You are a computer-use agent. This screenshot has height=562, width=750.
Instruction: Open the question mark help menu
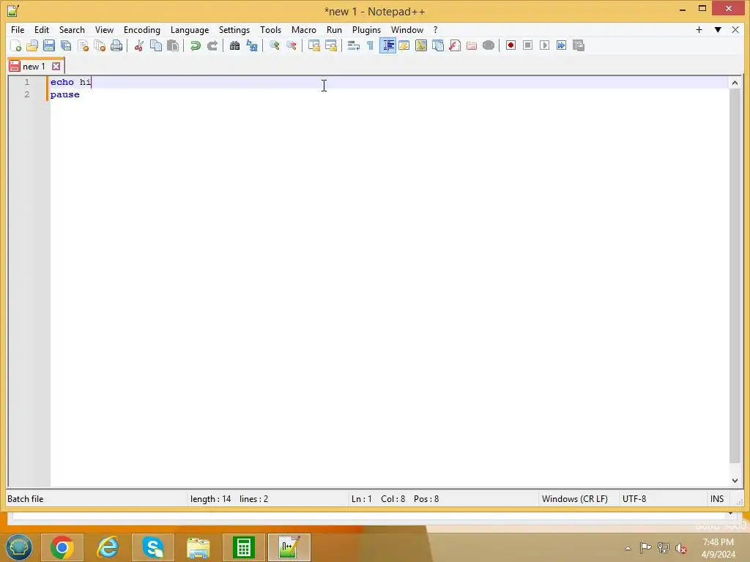click(435, 29)
